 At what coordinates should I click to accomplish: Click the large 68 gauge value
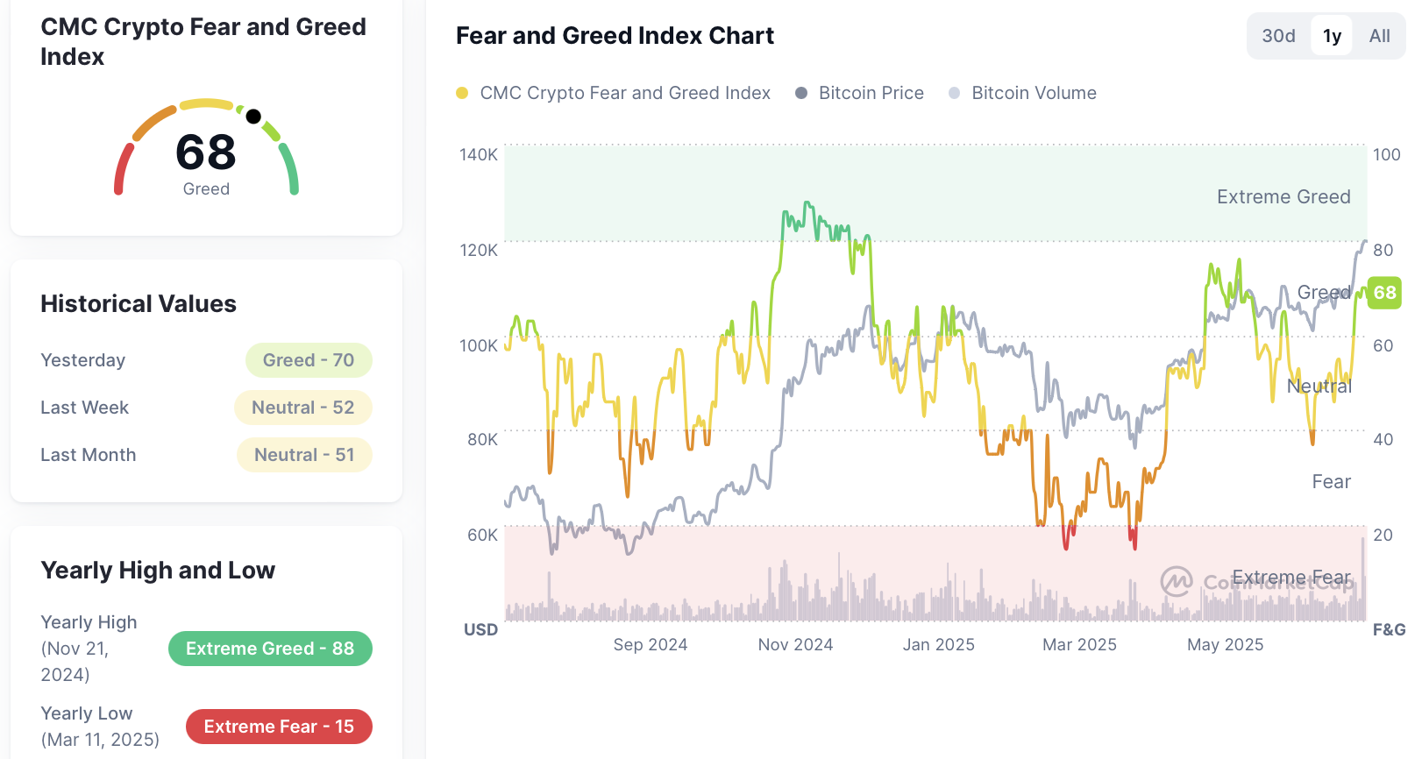pyautogui.click(x=206, y=152)
